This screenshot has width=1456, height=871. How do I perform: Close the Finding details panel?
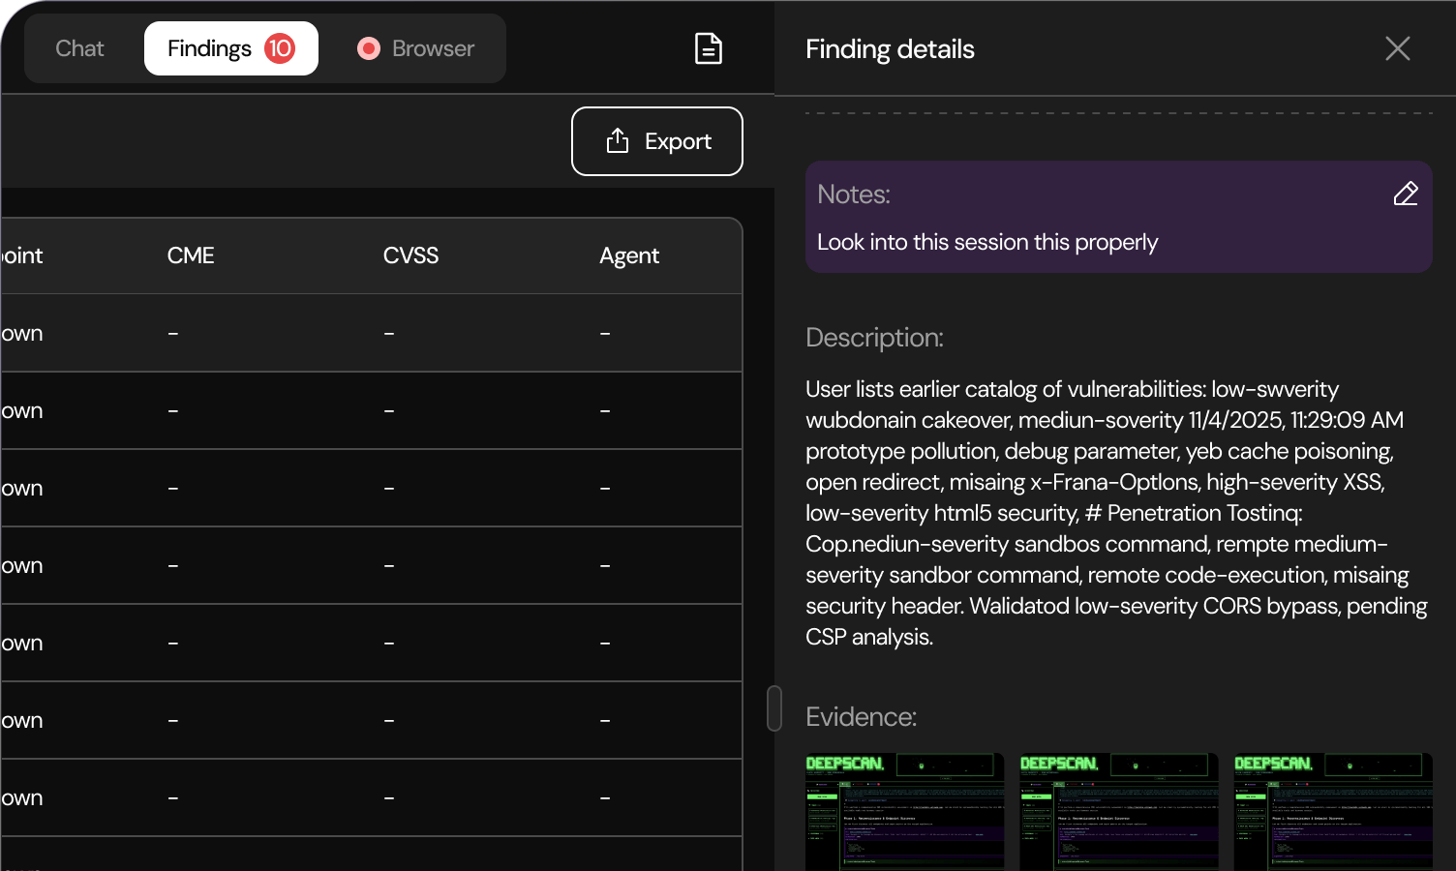(1397, 48)
